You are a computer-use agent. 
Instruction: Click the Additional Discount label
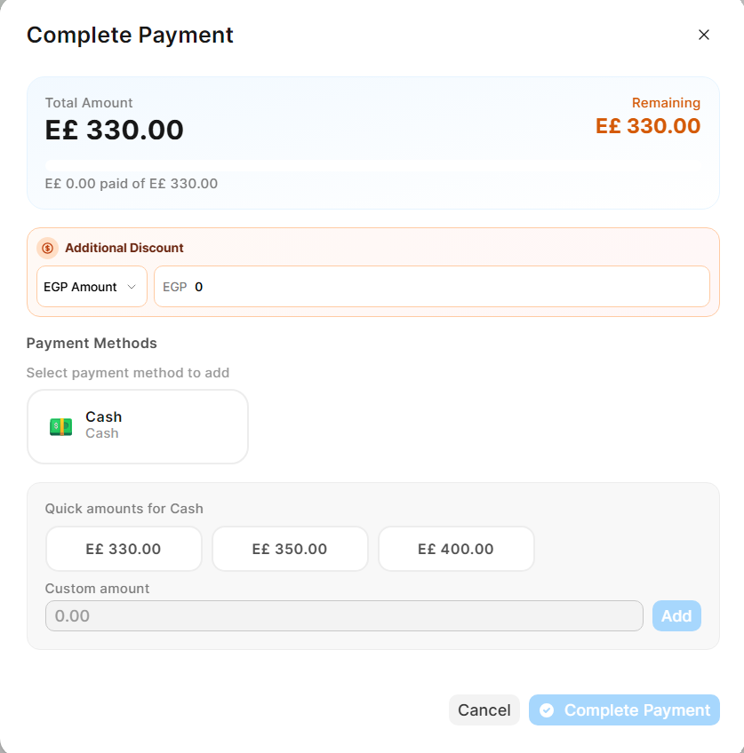[124, 248]
